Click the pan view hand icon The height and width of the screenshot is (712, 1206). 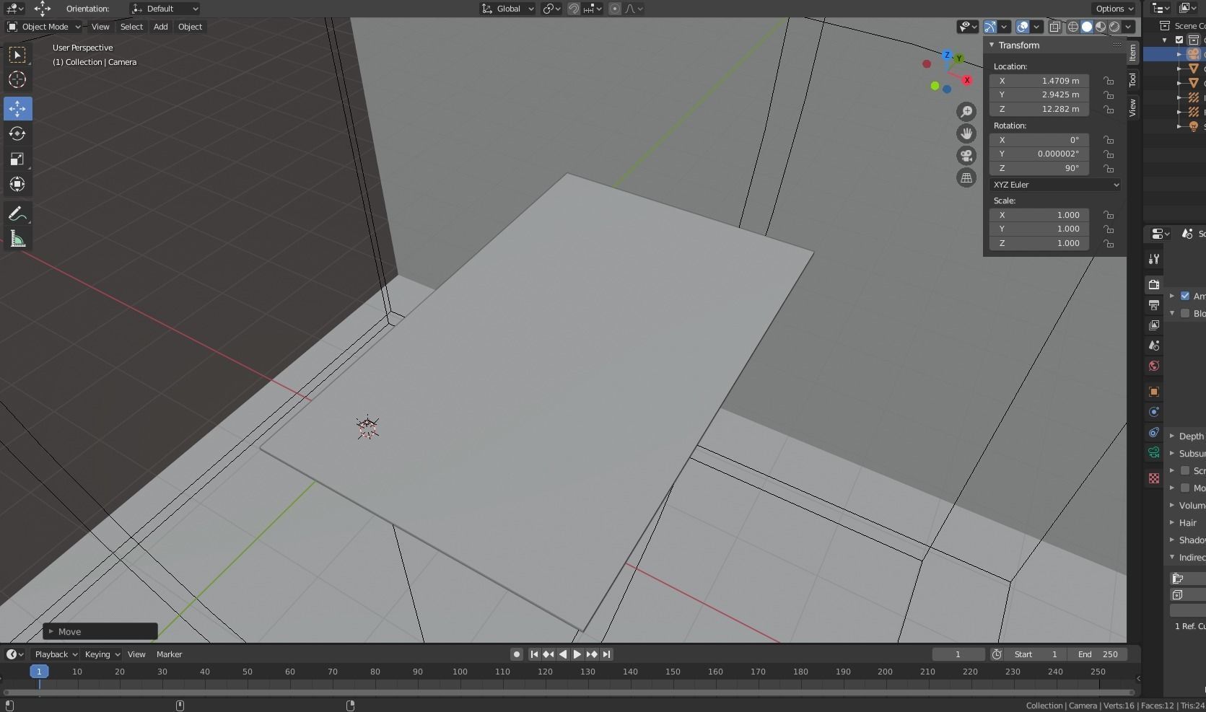(x=966, y=133)
